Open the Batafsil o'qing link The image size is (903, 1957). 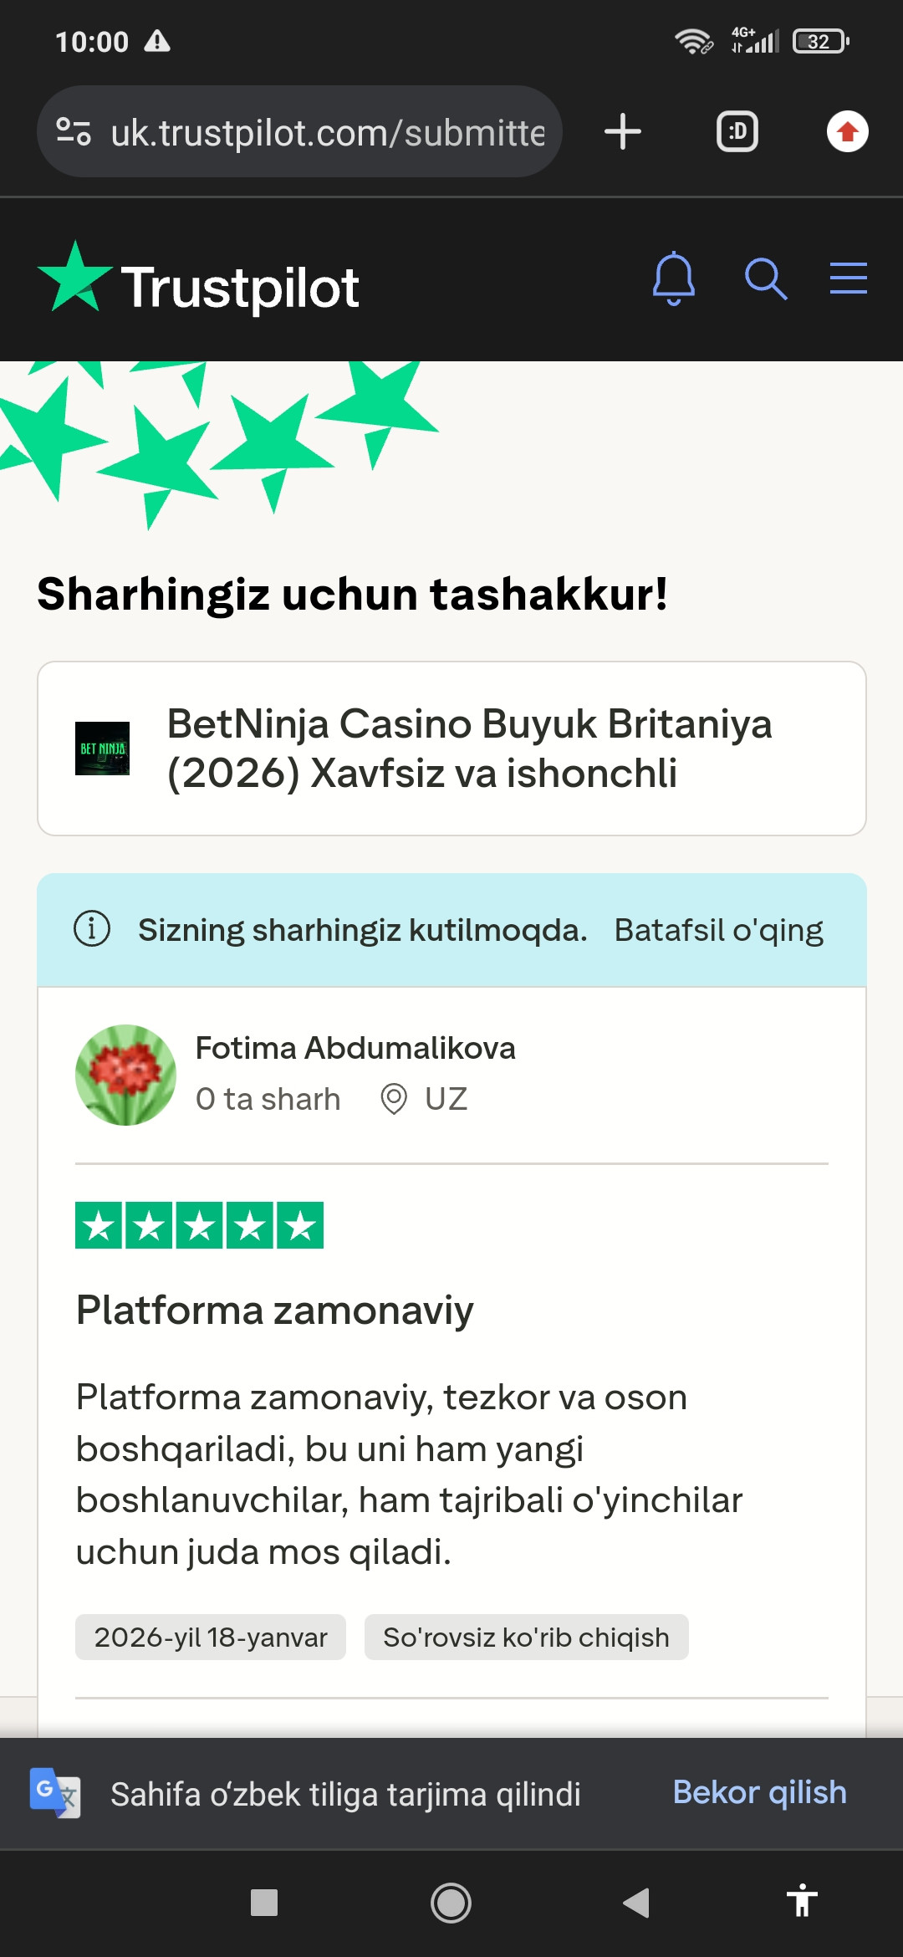pyautogui.click(x=718, y=930)
